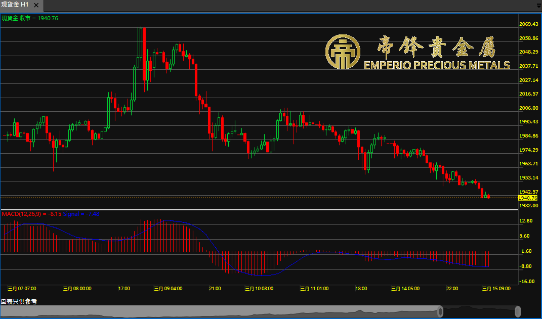Click the 2006.00 price axis label

pyautogui.click(x=528, y=108)
